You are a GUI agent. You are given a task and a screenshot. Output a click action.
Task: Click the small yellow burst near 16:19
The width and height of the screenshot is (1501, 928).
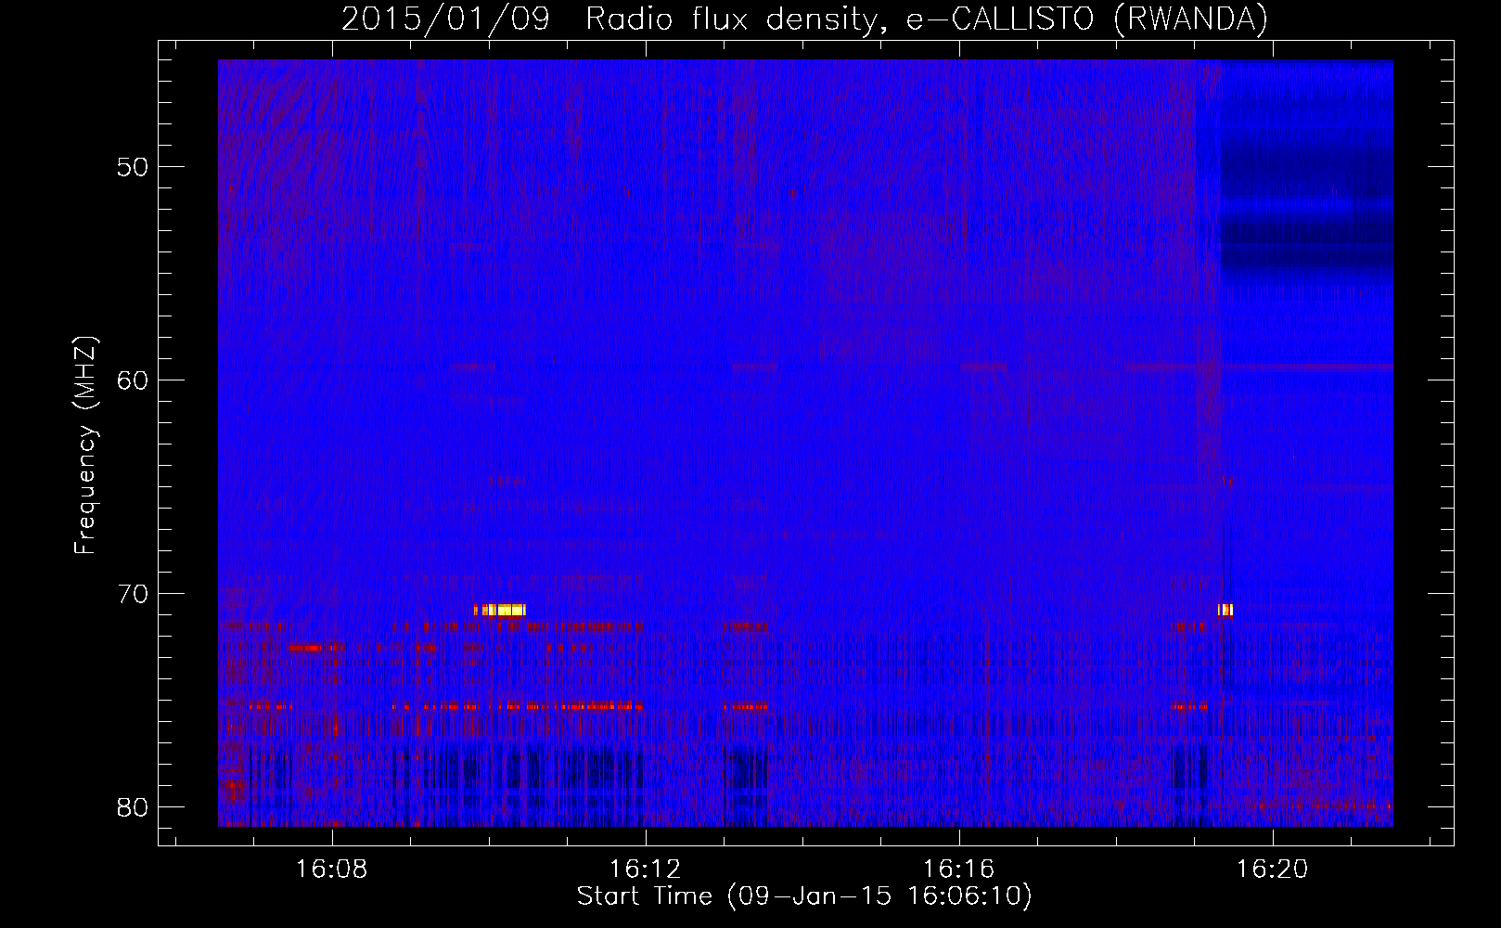(1225, 610)
